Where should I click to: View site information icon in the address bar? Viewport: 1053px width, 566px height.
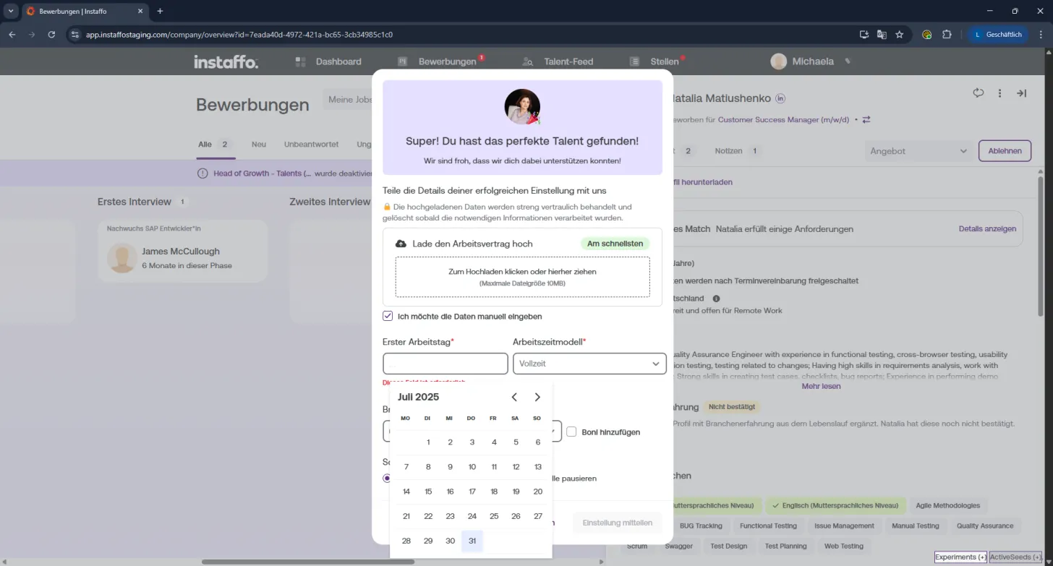pyautogui.click(x=74, y=34)
